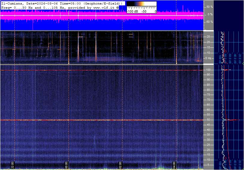Select the 04:00 time marker label

174,165
